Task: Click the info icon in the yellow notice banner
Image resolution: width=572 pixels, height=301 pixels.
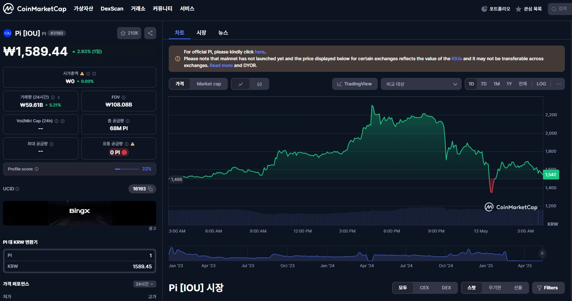Action: pos(178,59)
